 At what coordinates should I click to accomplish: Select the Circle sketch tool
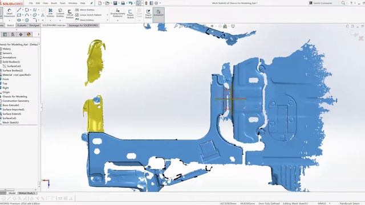click(27, 10)
